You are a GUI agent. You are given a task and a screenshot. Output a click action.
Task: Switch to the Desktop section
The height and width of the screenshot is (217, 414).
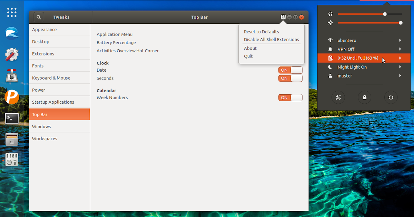pos(59,42)
